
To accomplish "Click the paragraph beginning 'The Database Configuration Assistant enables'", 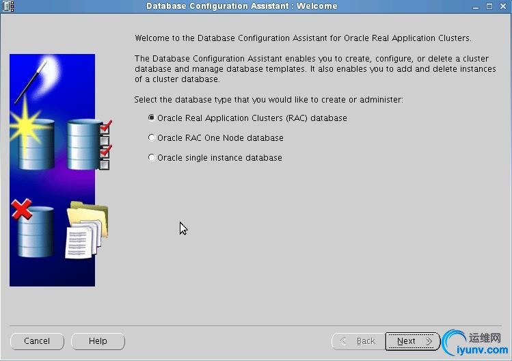I will point(315,69).
